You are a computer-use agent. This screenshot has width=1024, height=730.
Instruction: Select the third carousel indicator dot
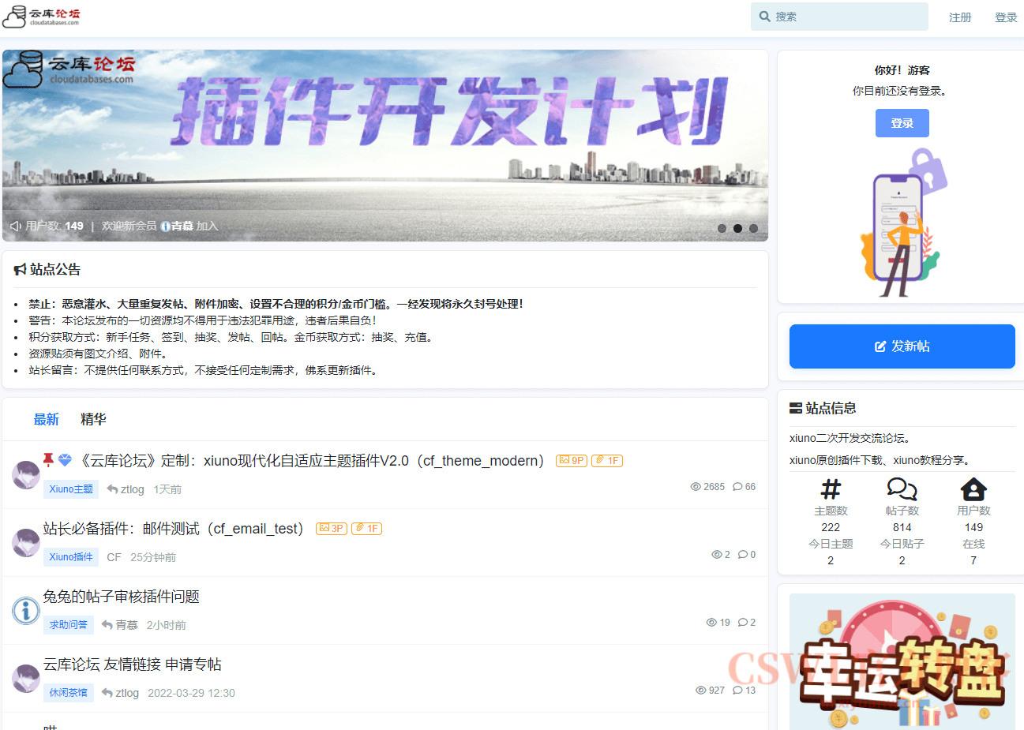tap(753, 228)
